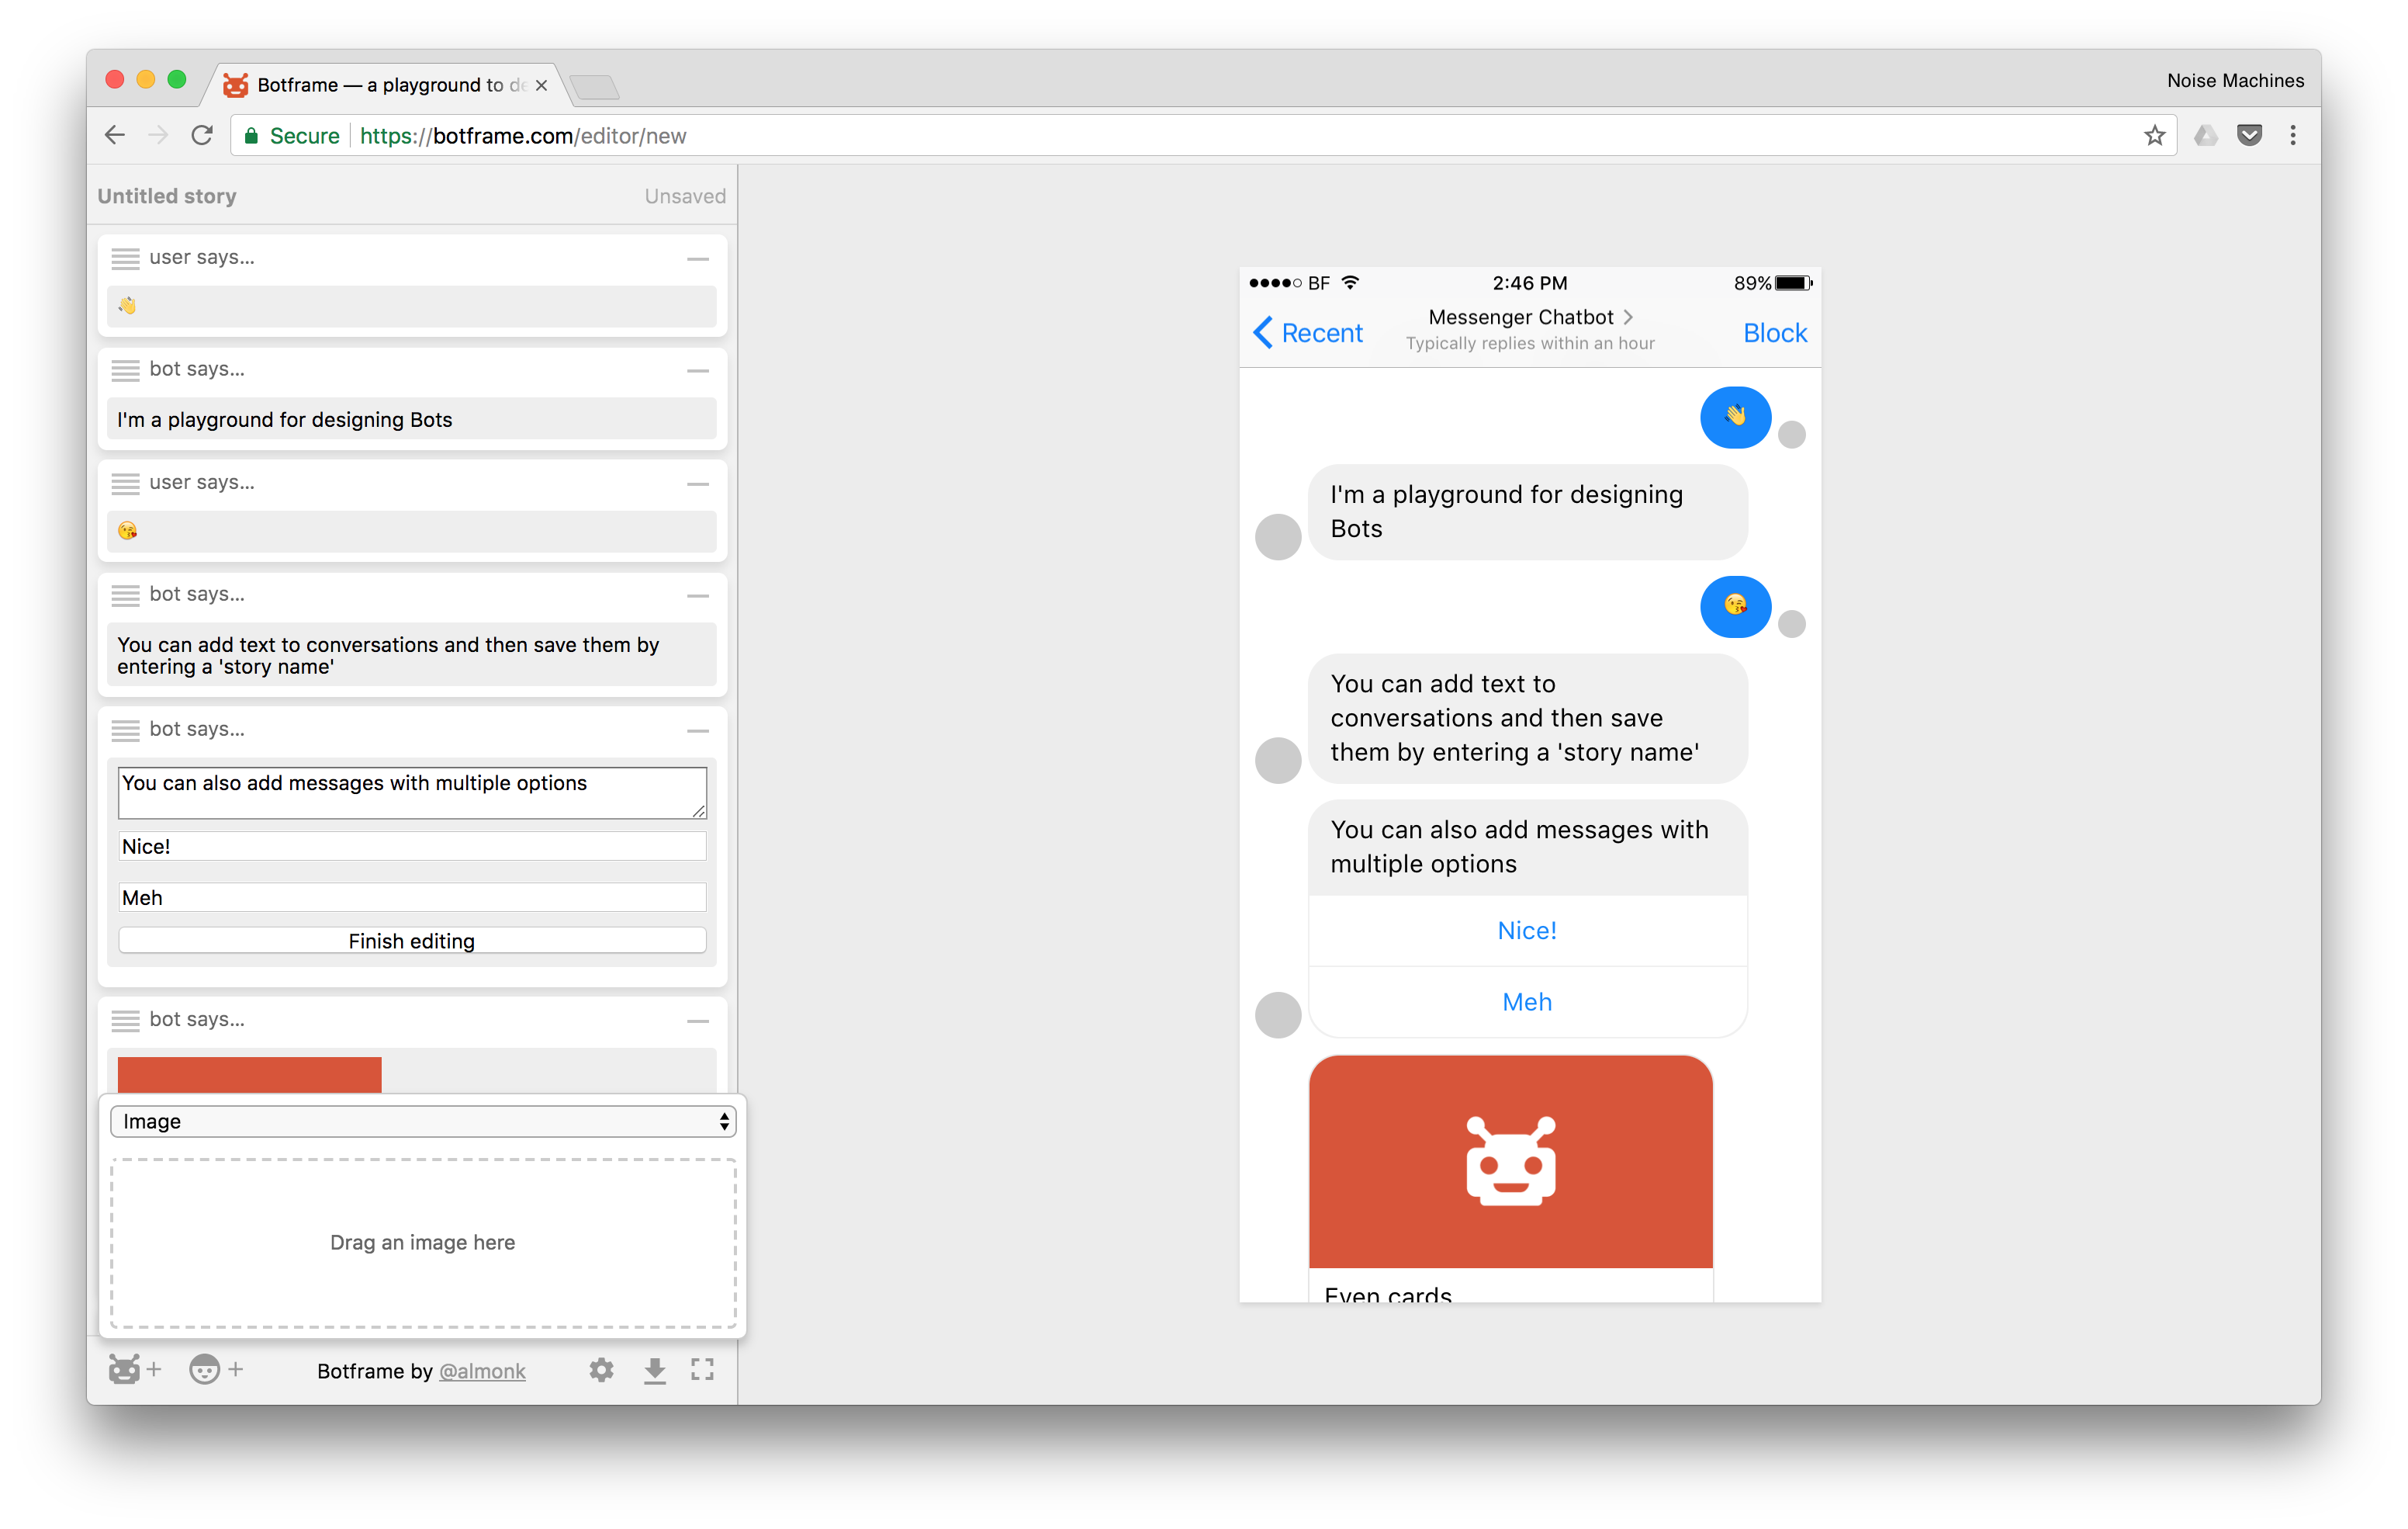Add a new user message with face-plus icon

(215, 1370)
